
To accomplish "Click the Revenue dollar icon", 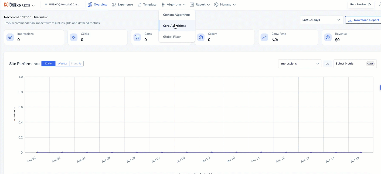I will click(328, 37).
